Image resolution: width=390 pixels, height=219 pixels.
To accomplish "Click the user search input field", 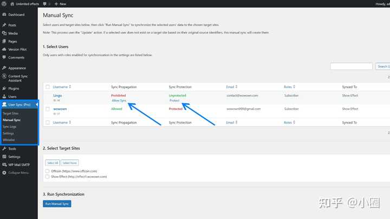I will pos(350,66).
